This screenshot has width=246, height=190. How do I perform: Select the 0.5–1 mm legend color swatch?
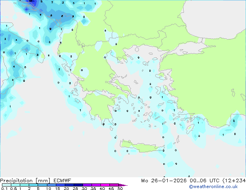click(16, 185)
